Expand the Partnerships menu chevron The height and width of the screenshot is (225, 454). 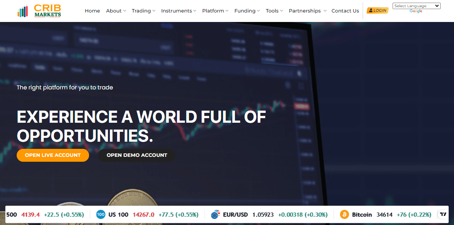pyautogui.click(x=325, y=11)
